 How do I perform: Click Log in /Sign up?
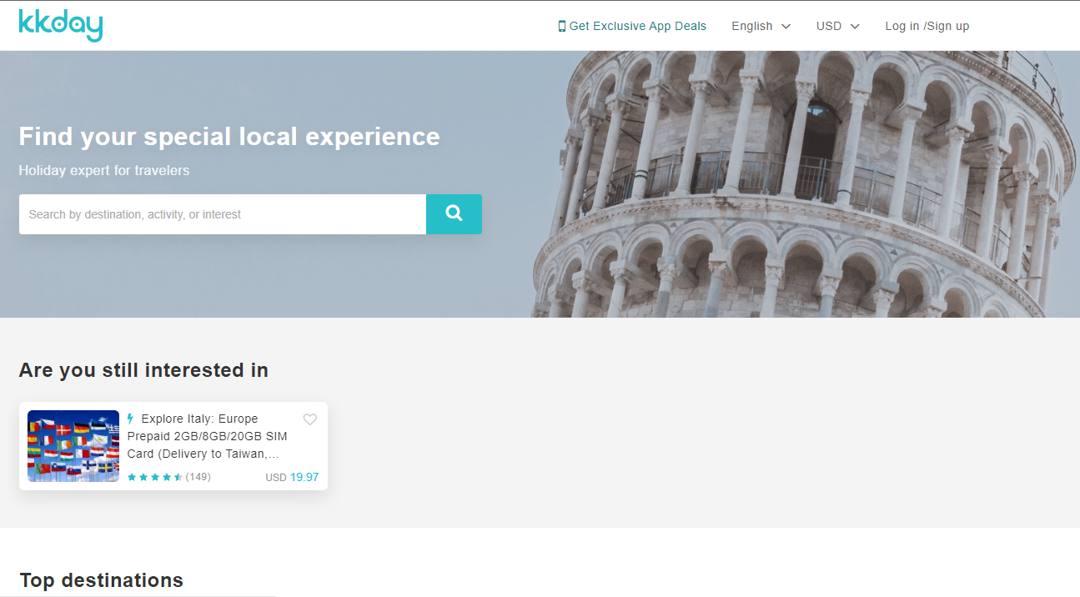click(x=927, y=26)
